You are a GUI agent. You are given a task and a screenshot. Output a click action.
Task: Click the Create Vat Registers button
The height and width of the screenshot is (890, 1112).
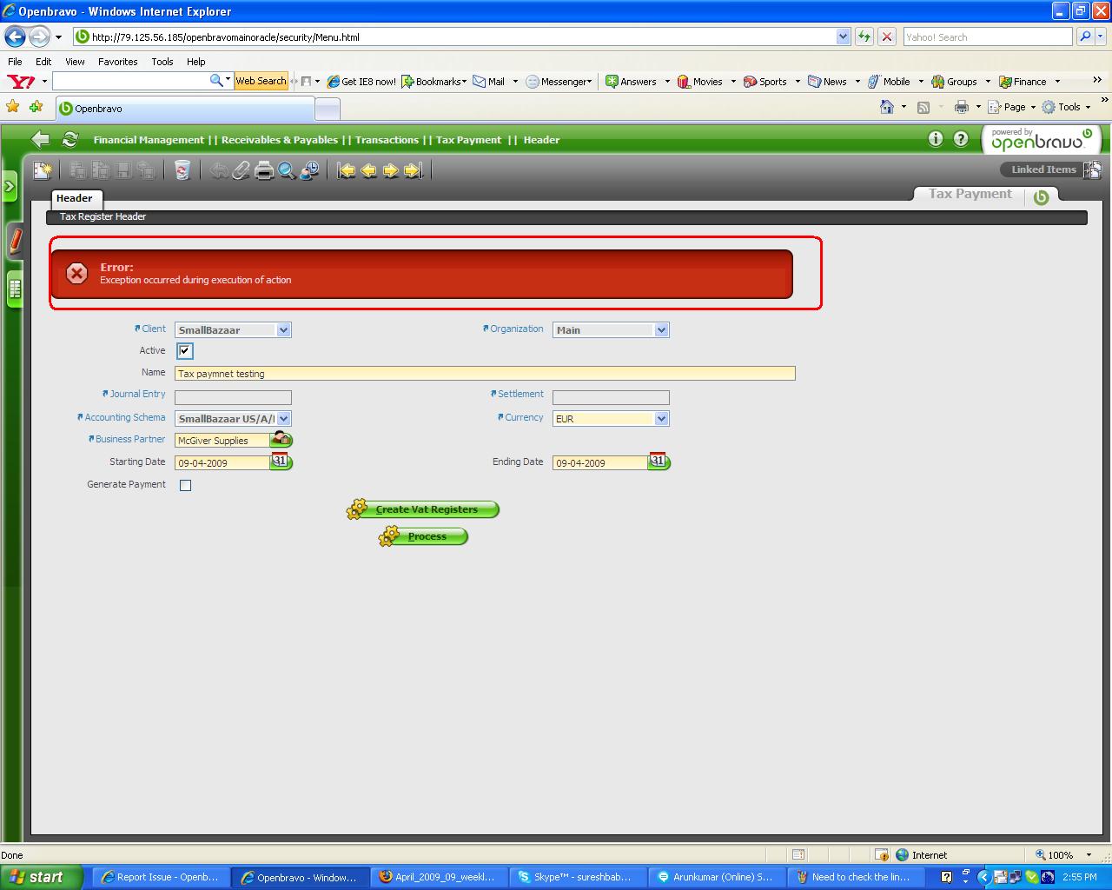click(x=426, y=509)
